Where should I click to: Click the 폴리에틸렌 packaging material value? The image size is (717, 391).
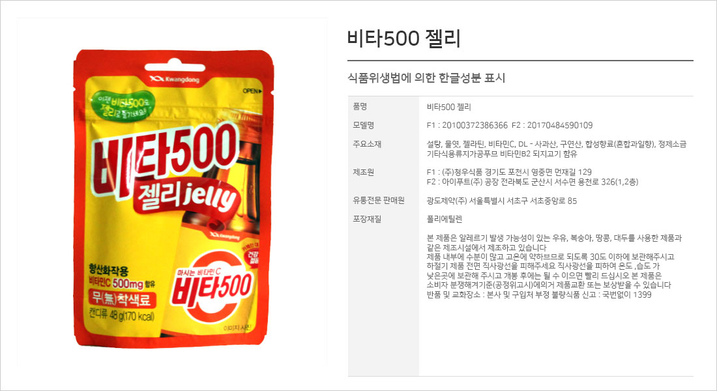click(445, 220)
